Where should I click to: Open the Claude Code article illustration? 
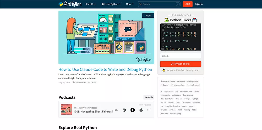tap(106, 38)
